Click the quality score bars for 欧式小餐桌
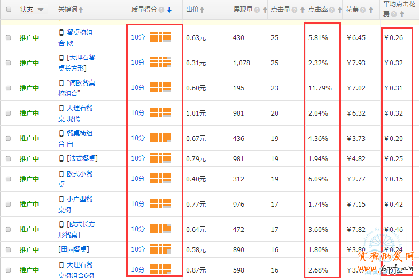 (160, 178)
